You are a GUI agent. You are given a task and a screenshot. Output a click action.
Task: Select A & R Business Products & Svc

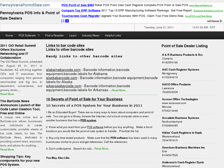point(182,55)
